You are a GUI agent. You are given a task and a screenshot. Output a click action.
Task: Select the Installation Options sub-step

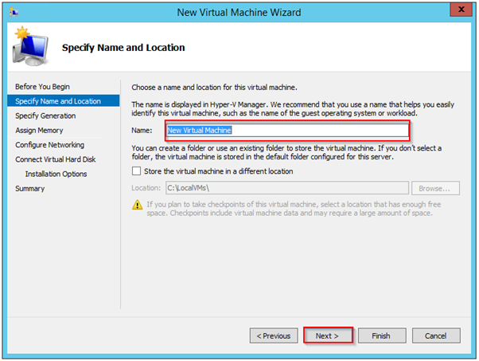pyautogui.click(x=56, y=174)
